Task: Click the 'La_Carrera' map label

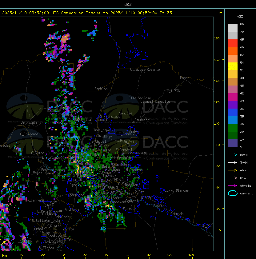Action: tap(35, 200)
